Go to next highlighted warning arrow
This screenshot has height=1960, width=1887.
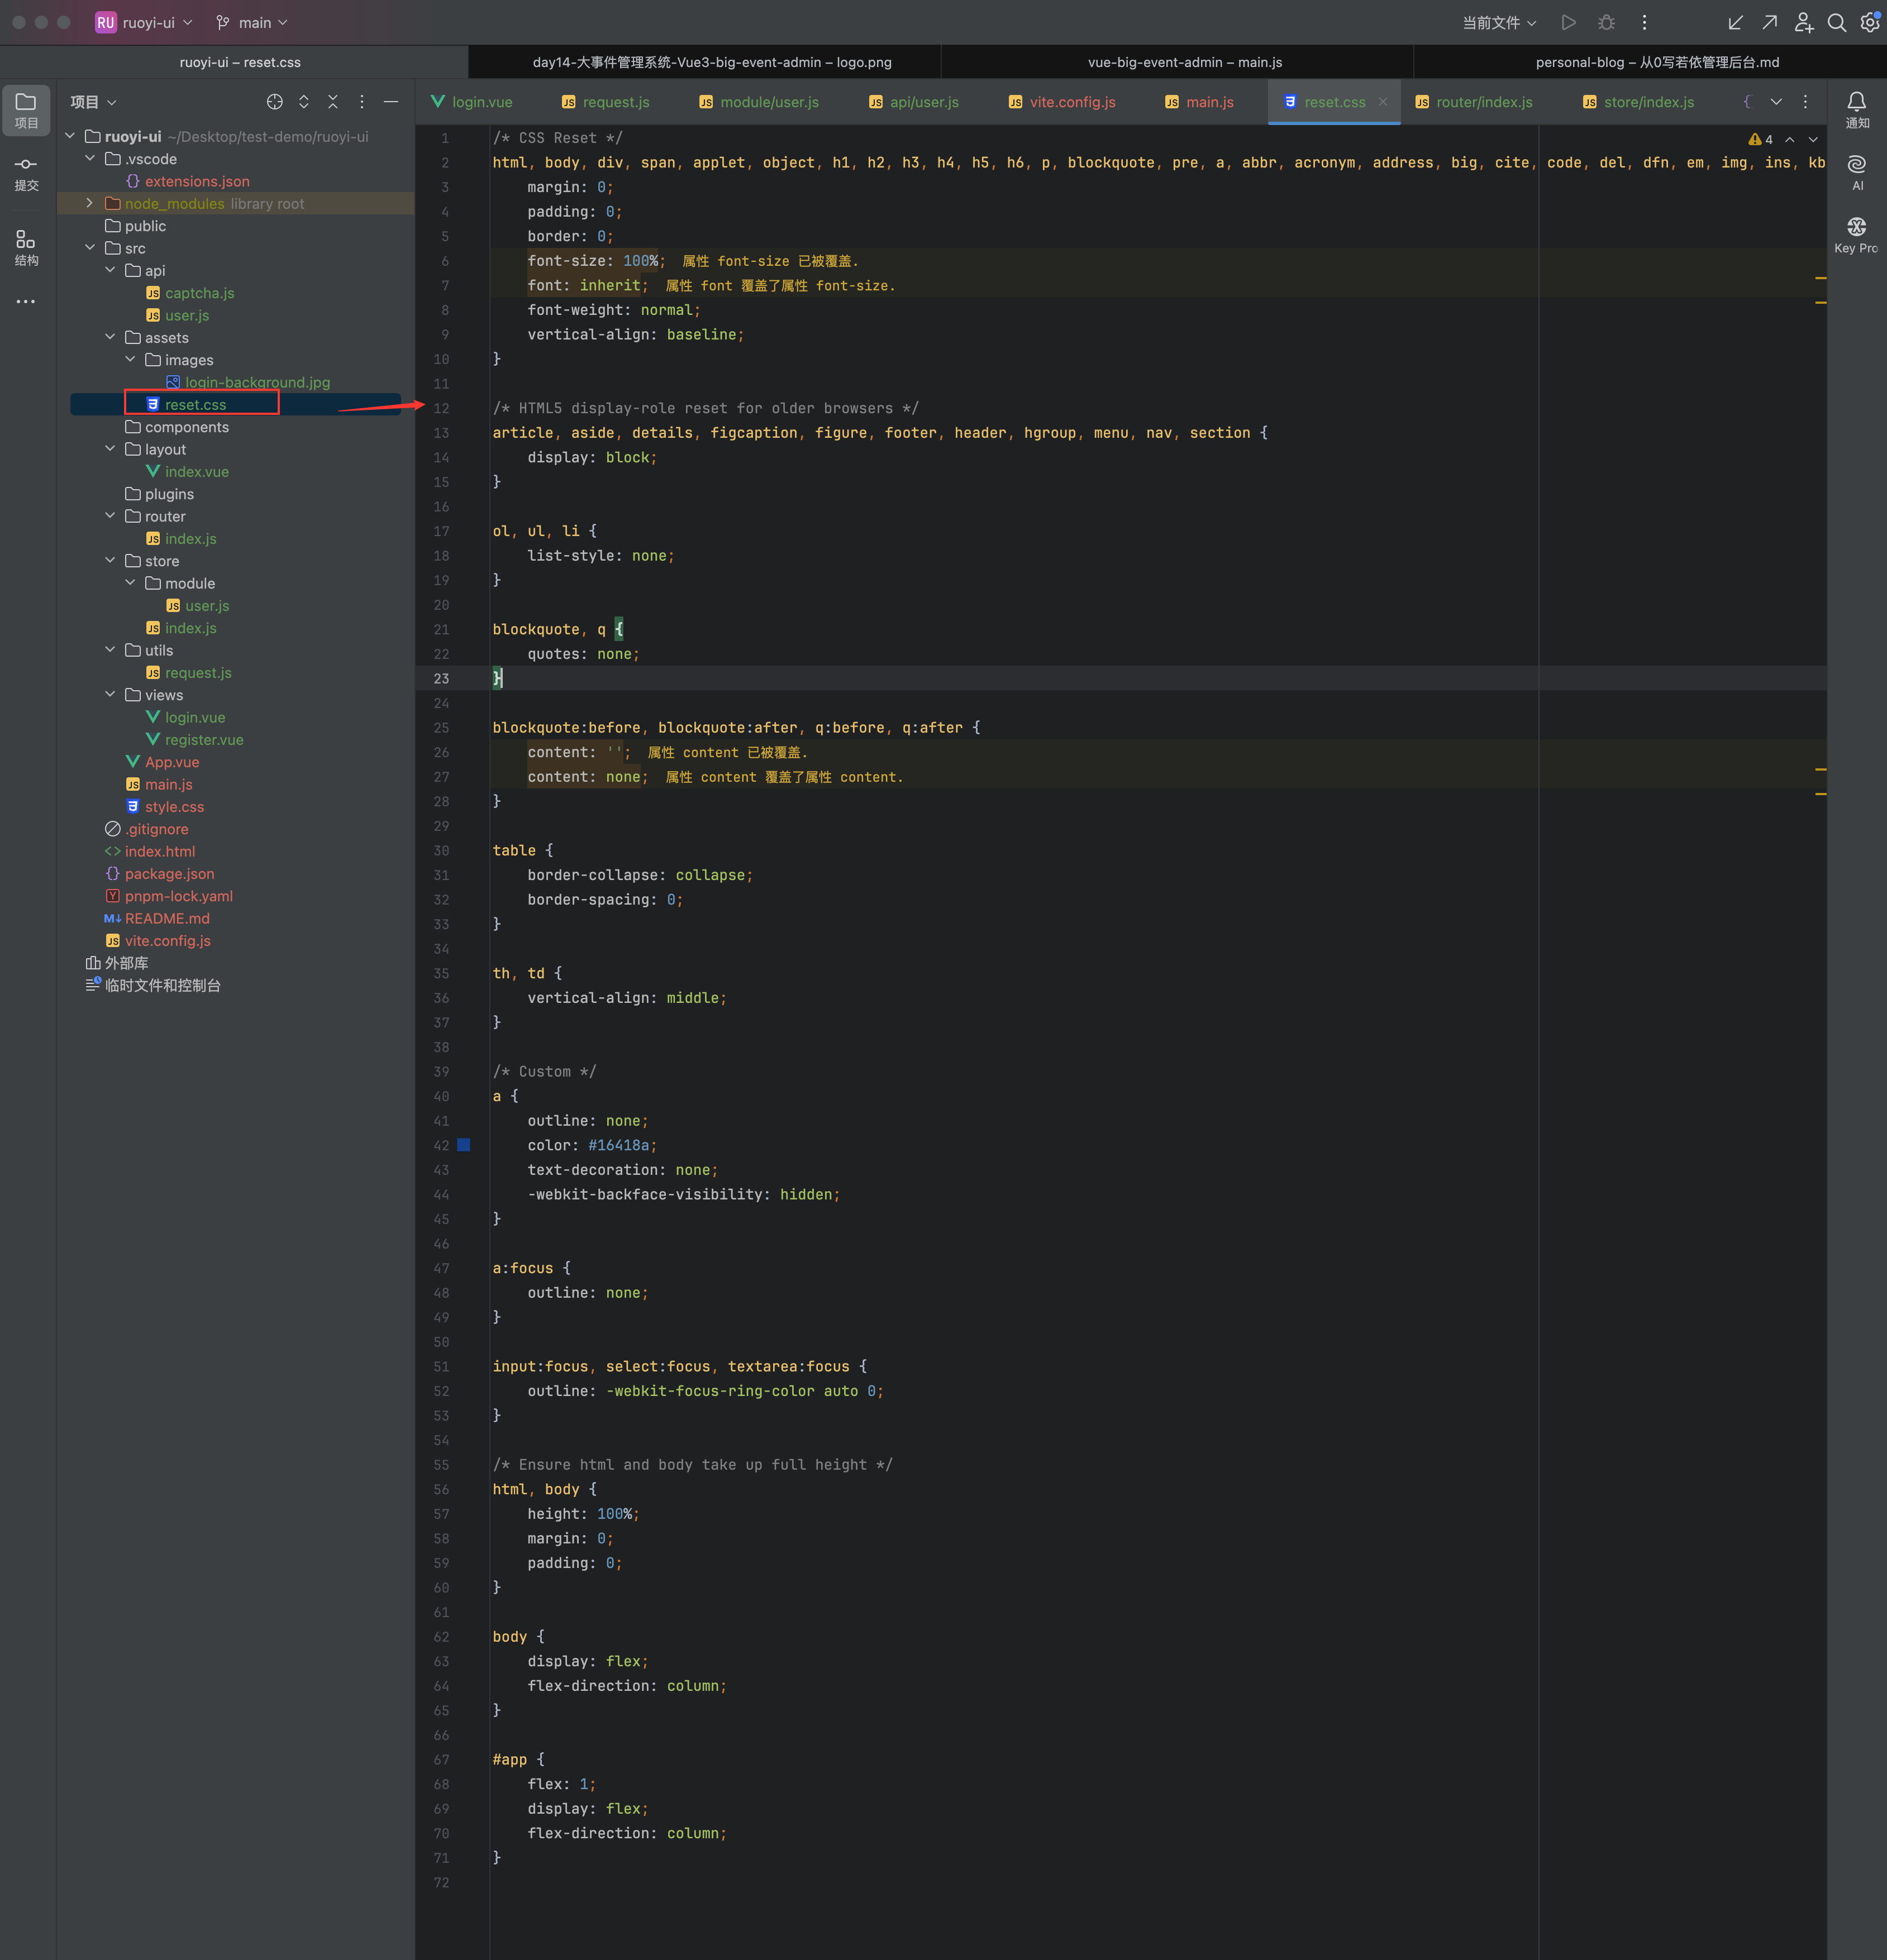pos(1813,139)
